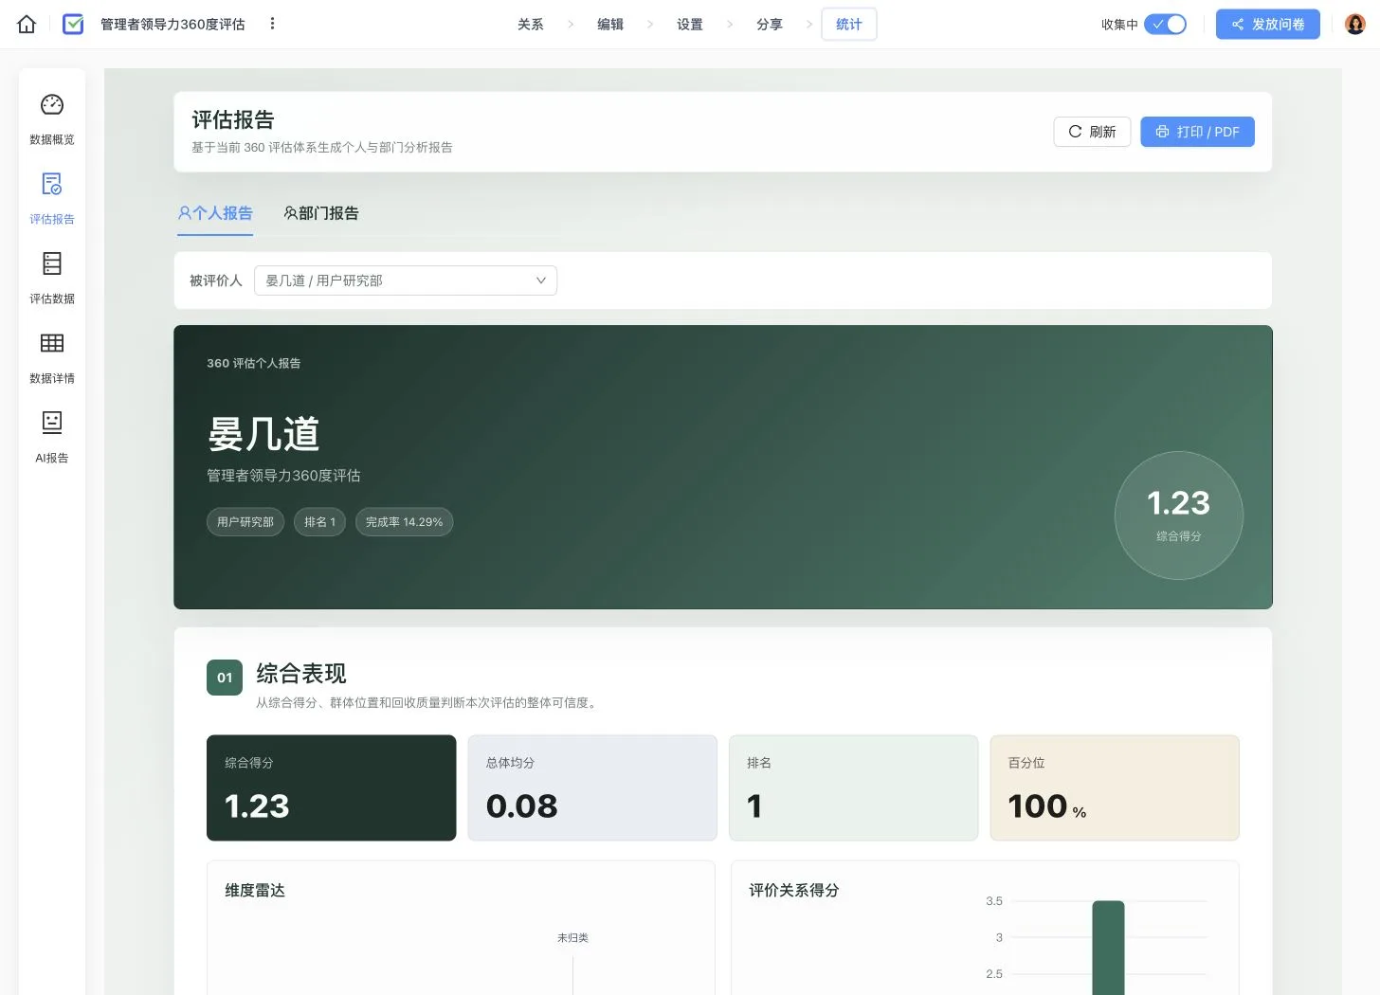Switch to the 部门报告 tab
The height and width of the screenshot is (995, 1380).
pyautogui.click(x=321, y=213)
